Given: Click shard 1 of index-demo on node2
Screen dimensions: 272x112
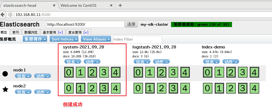Looking at the screenshot, I should coord(219,88).
